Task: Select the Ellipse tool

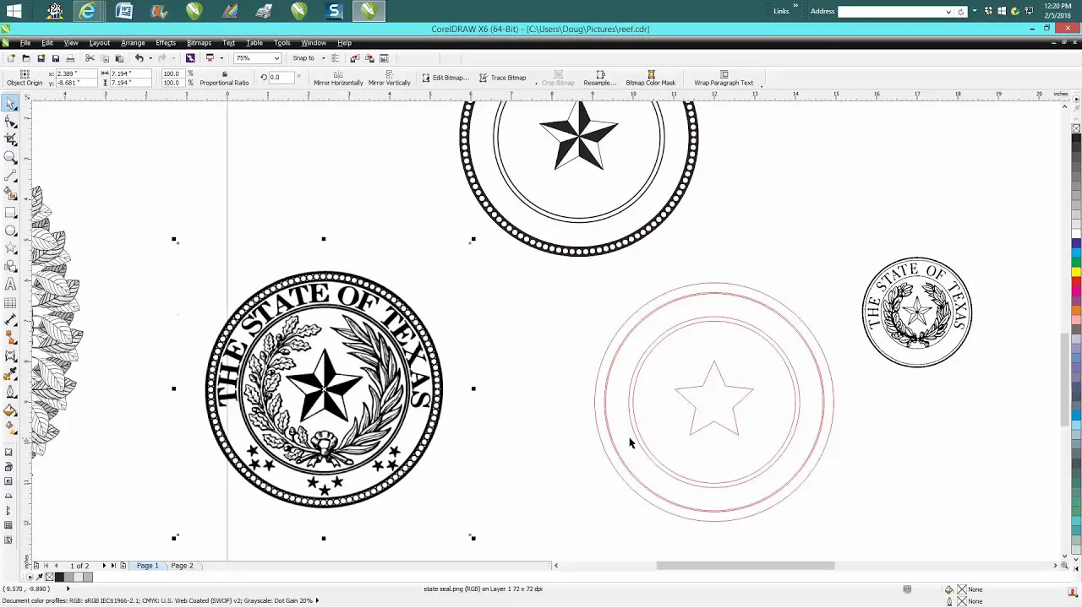Action: (x=10, y=231)
